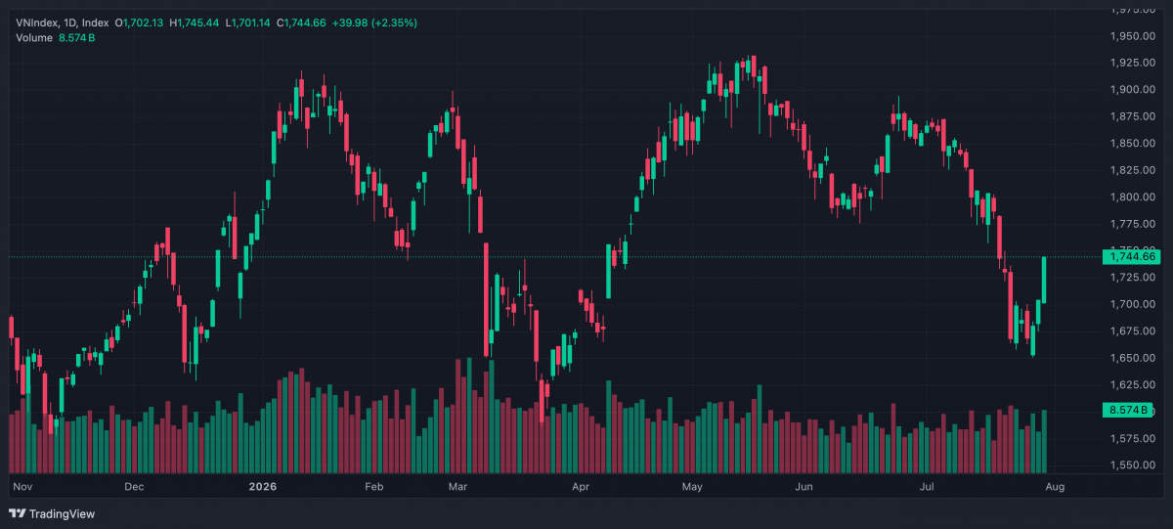Click the Dec label on time axis
The width and height of the screenshot is (1173, 529).
(x=135, y=486)
